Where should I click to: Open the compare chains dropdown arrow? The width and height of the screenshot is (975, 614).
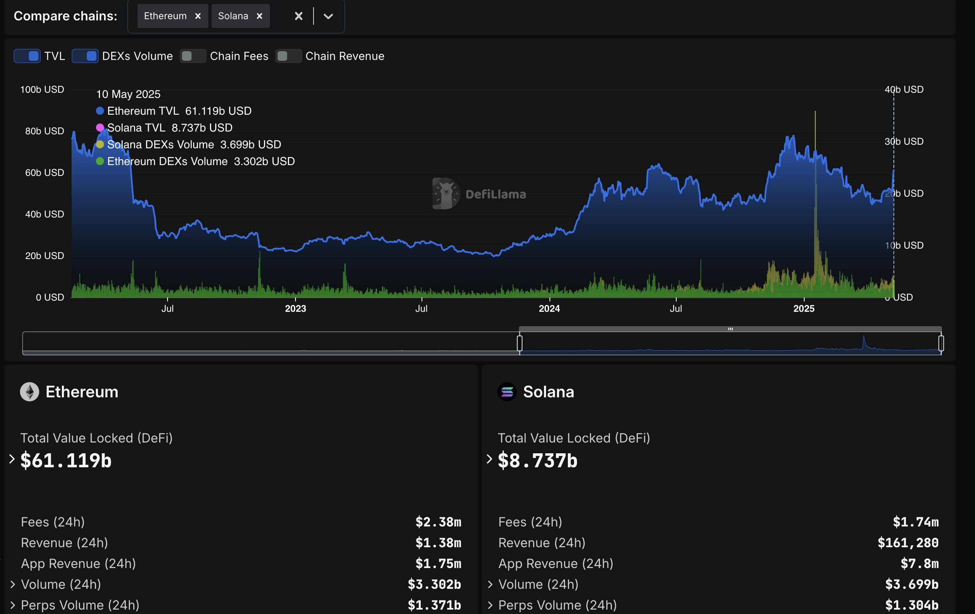pos(328,16)
